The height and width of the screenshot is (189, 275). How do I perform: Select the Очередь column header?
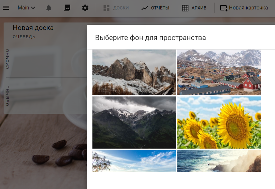(x=24, y=37)
